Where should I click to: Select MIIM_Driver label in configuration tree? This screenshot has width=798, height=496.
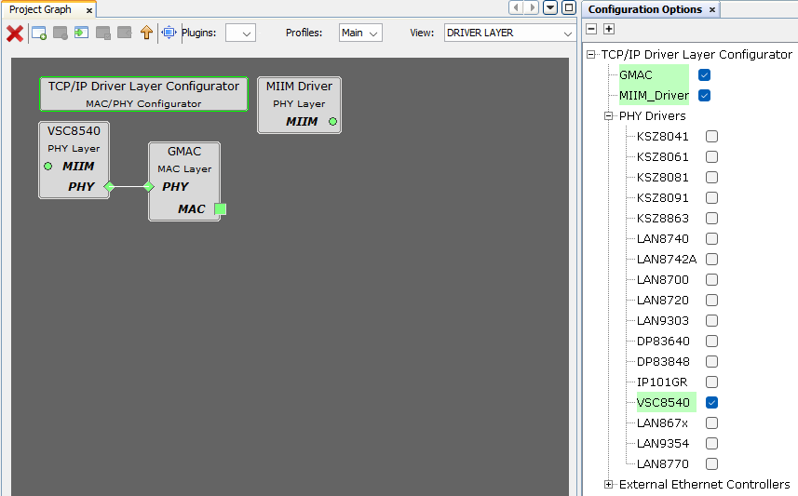point(654,95)
